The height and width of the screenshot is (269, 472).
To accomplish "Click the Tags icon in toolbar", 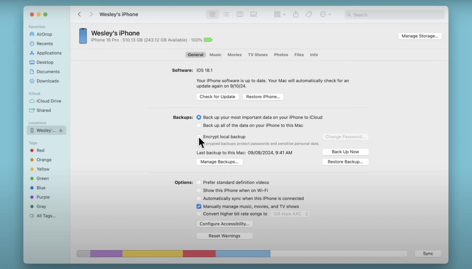I will pyautogui.click(x=309, y=14).
